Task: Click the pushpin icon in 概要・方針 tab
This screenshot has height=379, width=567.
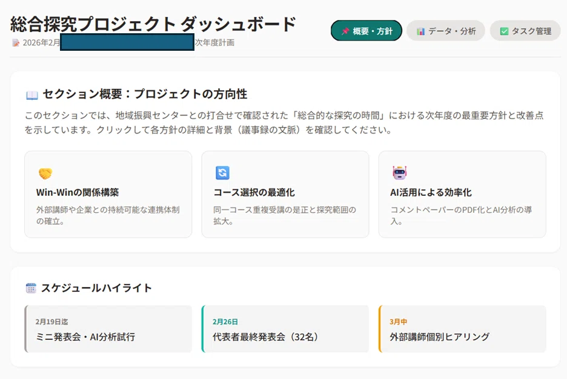Action: pos(345,31)
